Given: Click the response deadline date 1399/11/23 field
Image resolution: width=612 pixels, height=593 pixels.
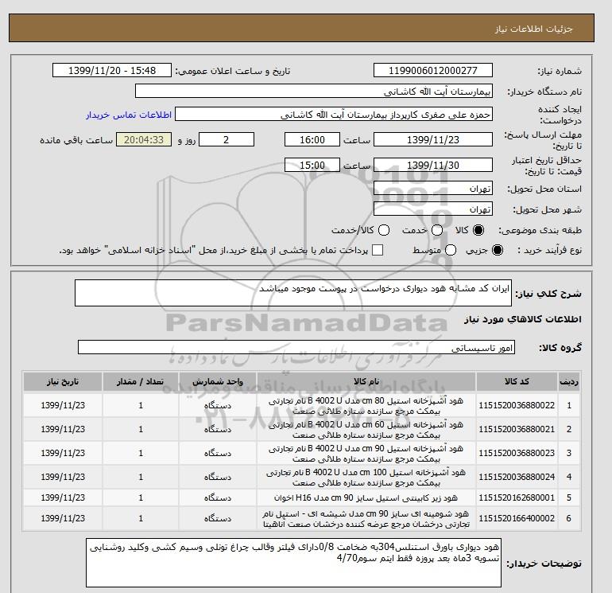Looking at the screenshot, I should [x=433, y=139].
